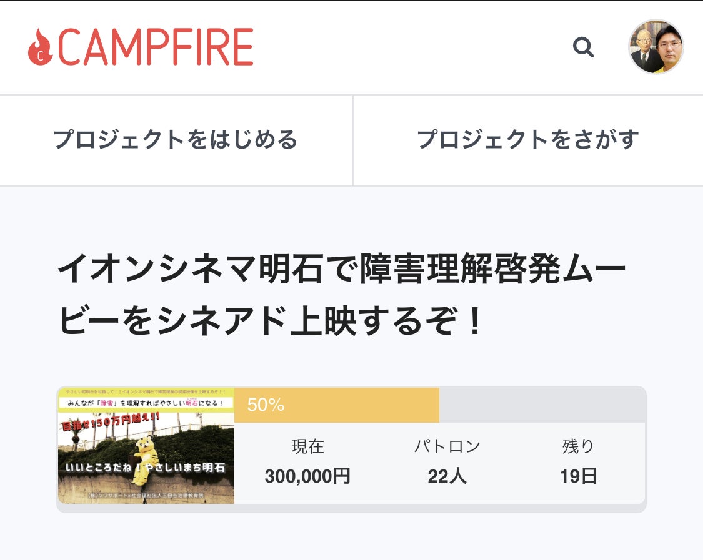703x560 pixels.
Task: Click the 50% label on progress bar
Action: coord(266,405)
